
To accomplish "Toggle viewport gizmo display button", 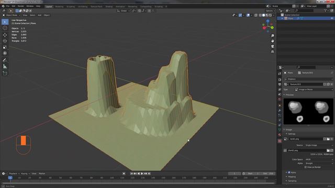I will pos(240,15).
